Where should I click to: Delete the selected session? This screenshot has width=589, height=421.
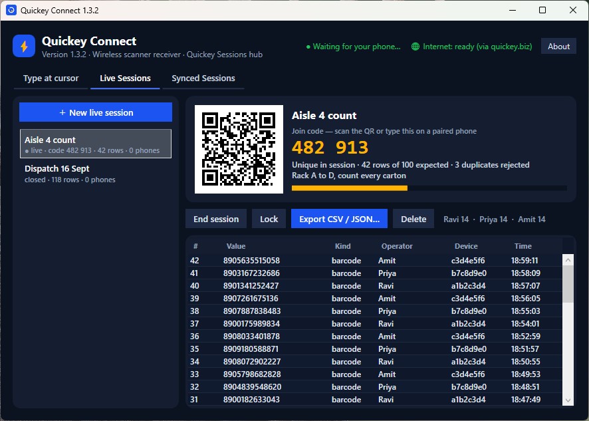pos(413,219)
